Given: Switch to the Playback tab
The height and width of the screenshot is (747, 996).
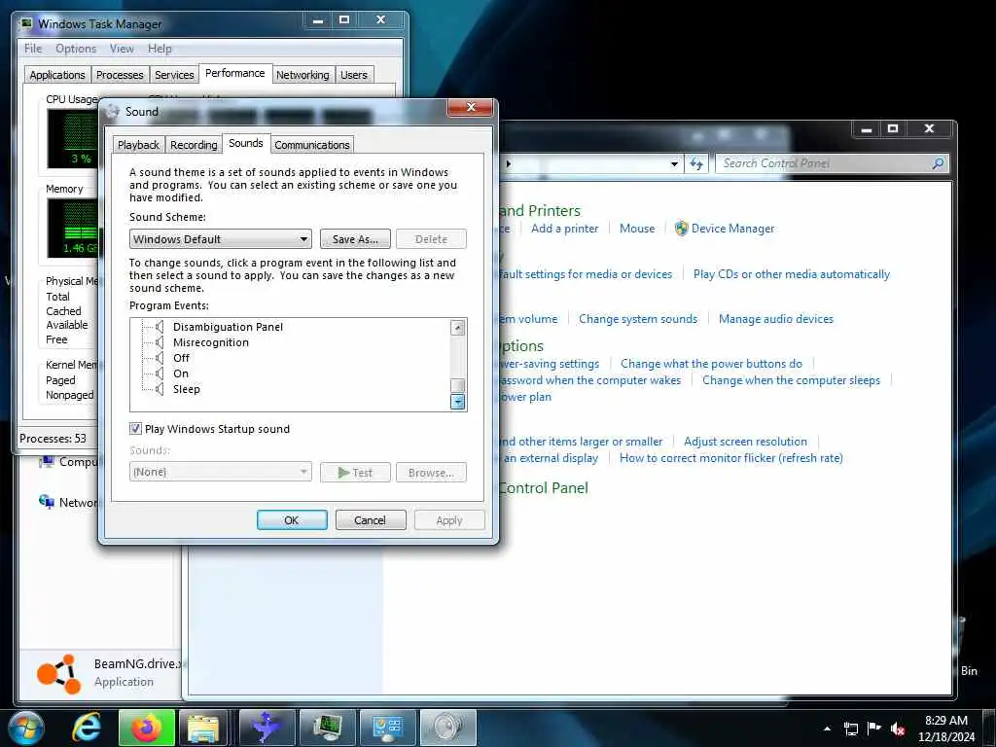Looking at the screenshot, I should (138, 145).
